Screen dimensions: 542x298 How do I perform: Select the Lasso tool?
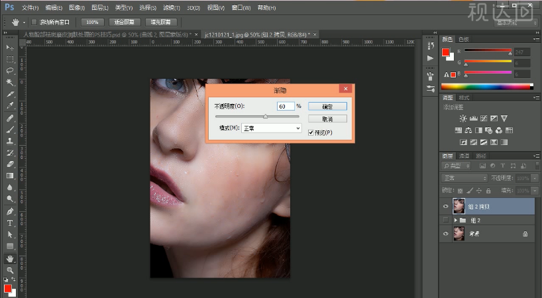coord(10,71)
